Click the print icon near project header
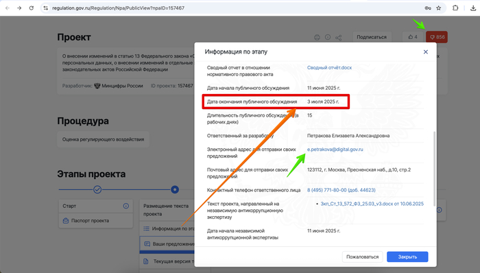Screen dimensions: 480x273 [317, 37]
